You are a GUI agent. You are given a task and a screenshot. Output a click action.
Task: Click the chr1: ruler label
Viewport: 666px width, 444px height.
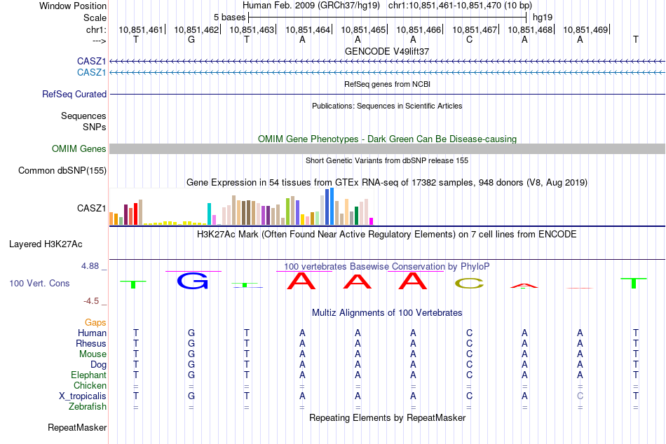pos(96,29)
